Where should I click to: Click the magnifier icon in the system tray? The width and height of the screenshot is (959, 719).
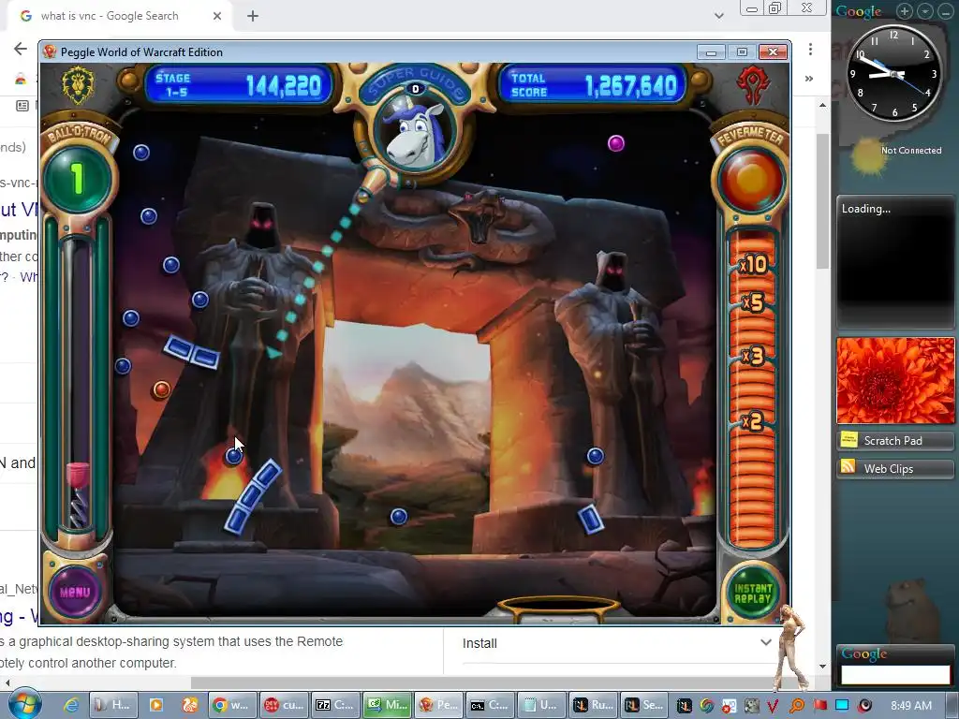click(797, 706)
